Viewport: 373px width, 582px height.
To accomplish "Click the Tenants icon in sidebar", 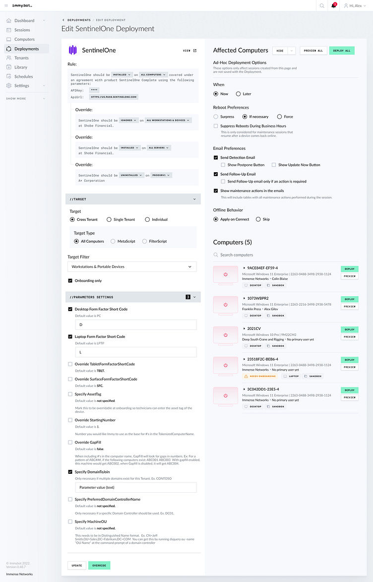I will [9, 58].
